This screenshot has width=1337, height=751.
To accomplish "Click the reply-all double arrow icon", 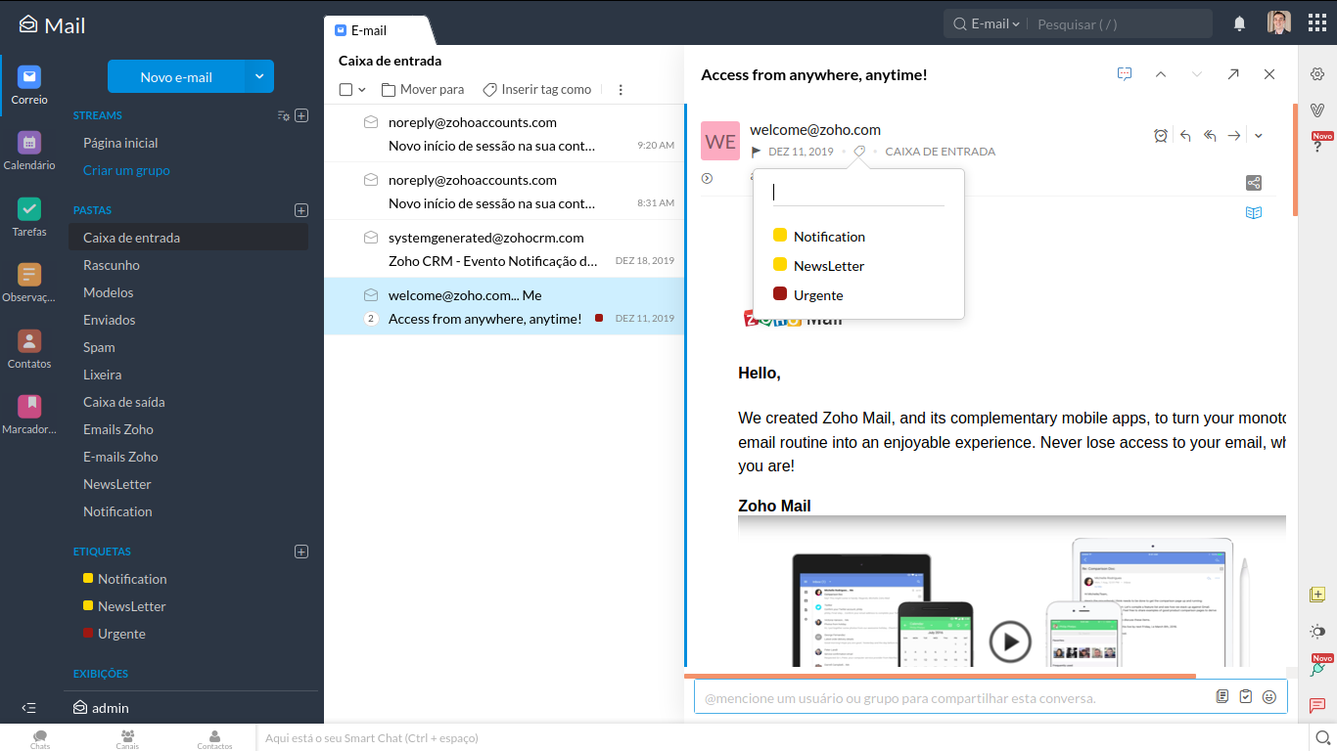I will coord(1210,136).
